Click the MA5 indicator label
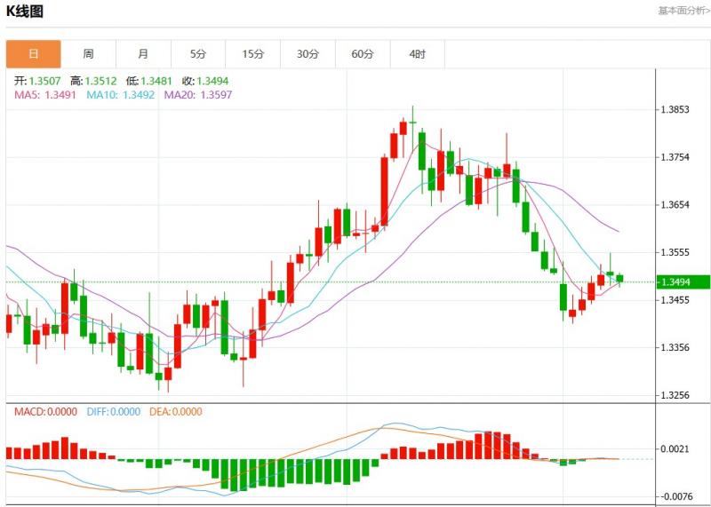 point(46,94)
